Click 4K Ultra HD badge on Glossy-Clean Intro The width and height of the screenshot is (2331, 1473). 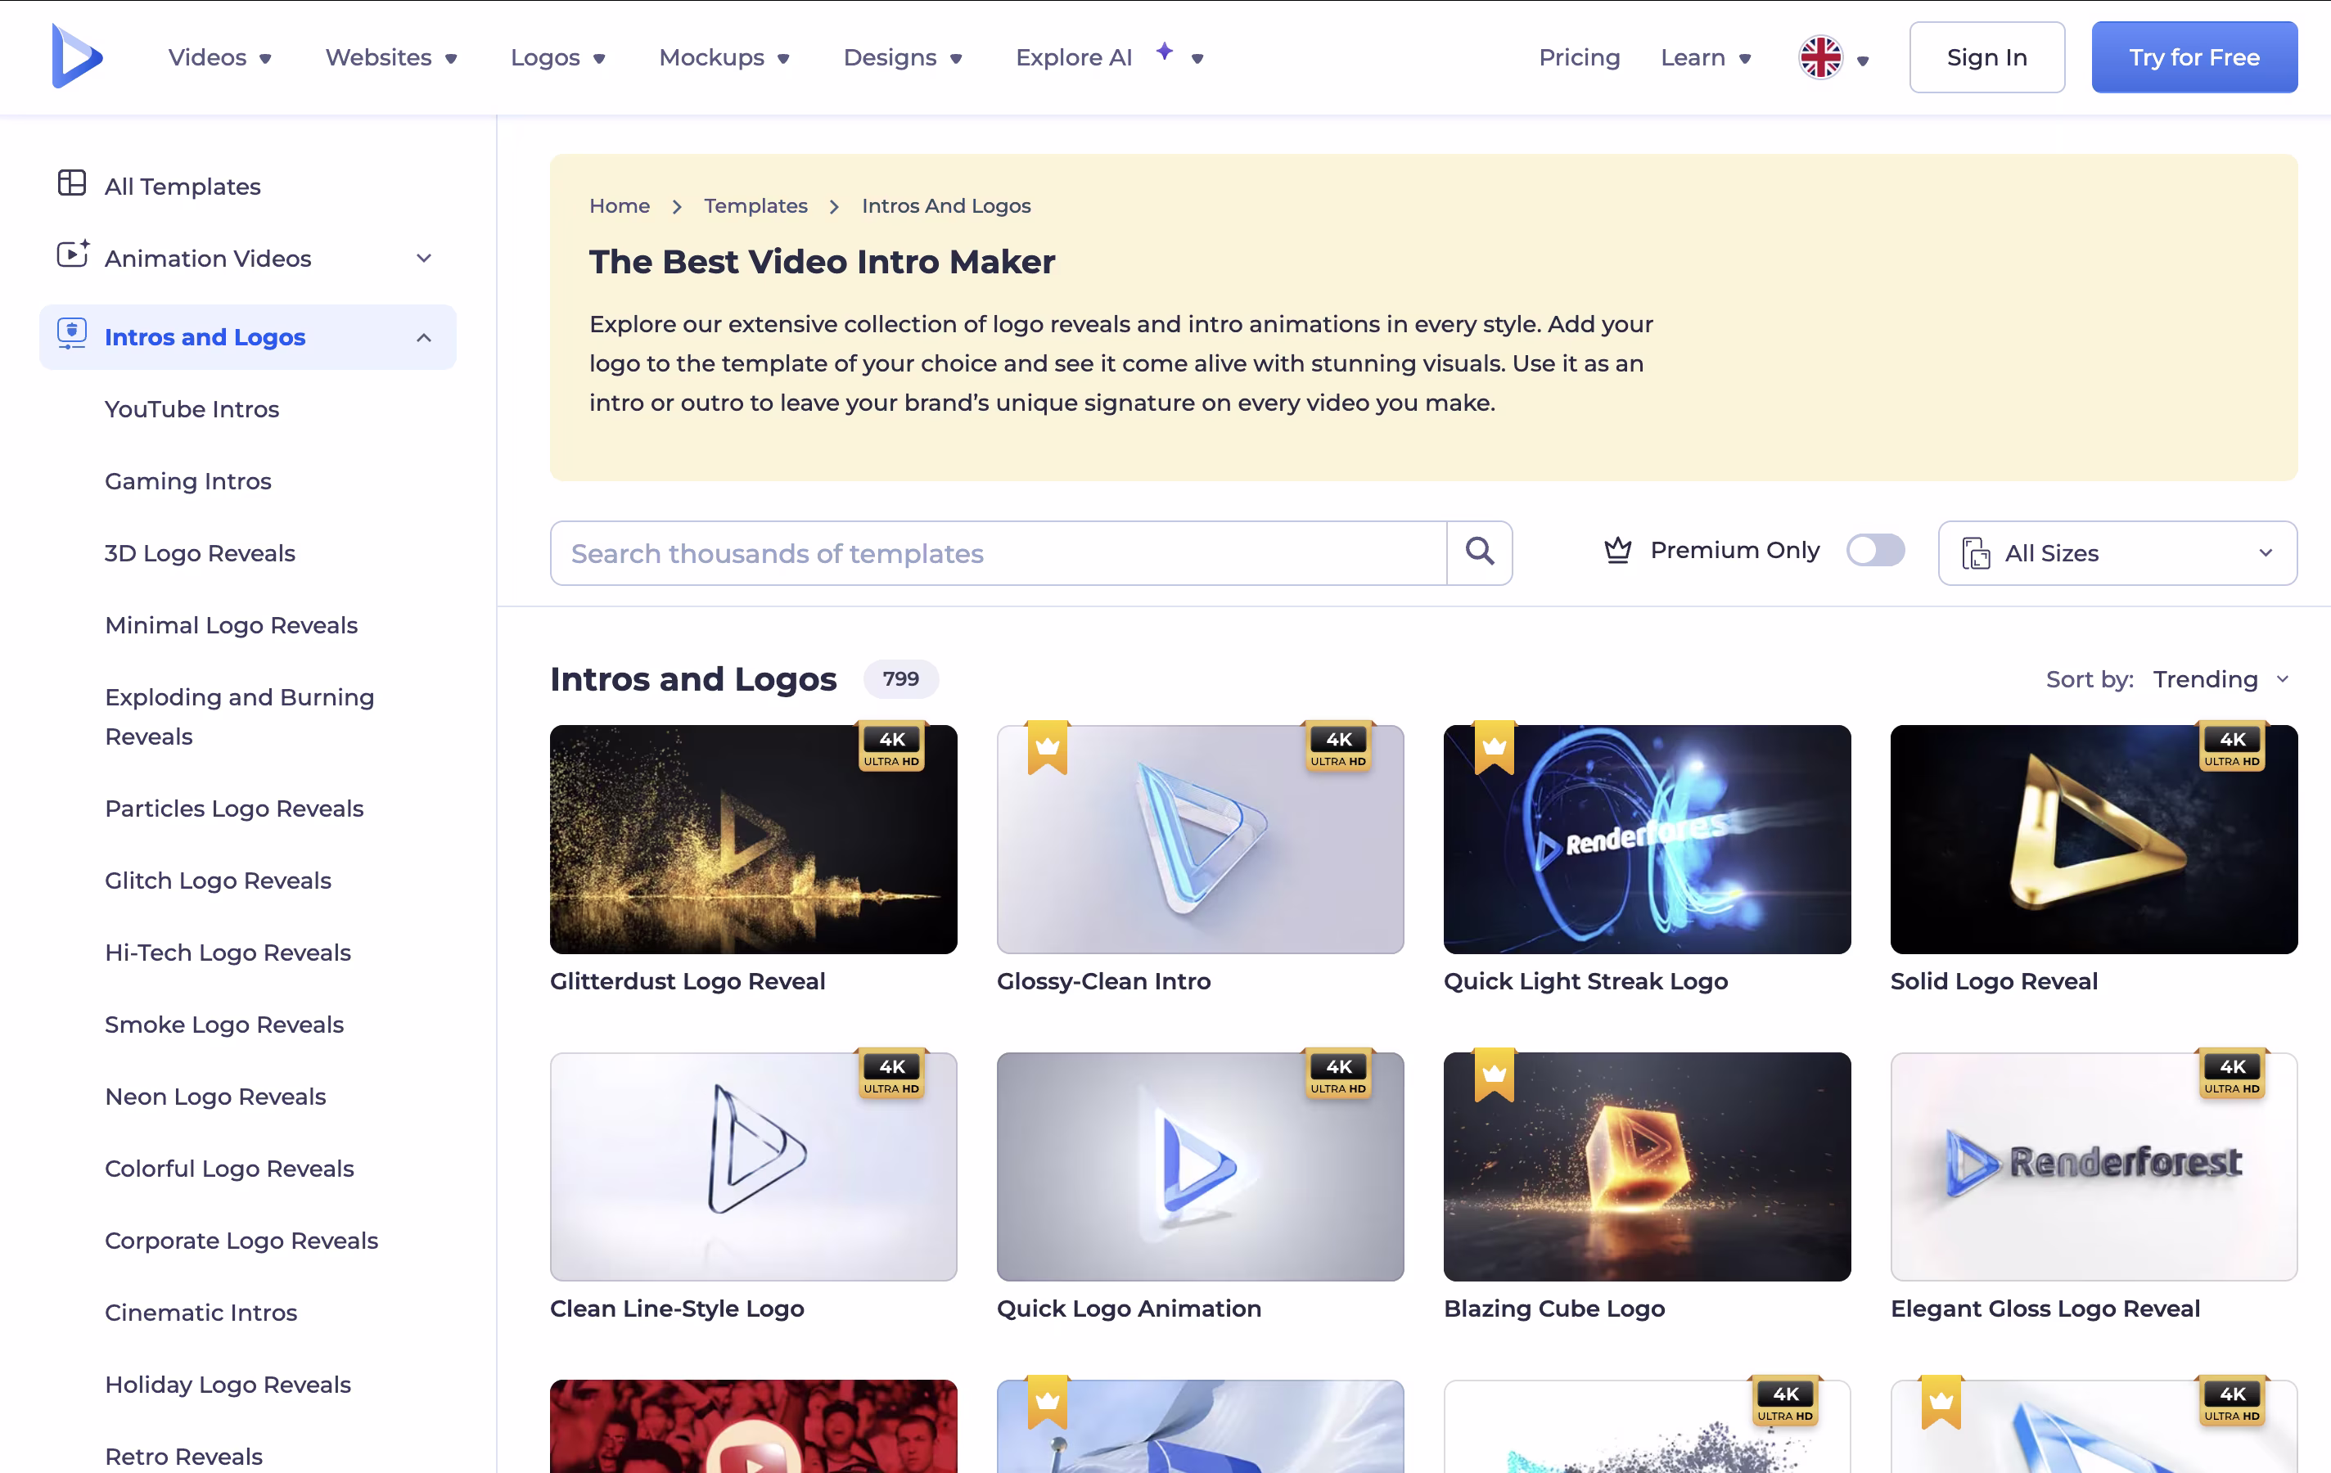pos(1339,747)
